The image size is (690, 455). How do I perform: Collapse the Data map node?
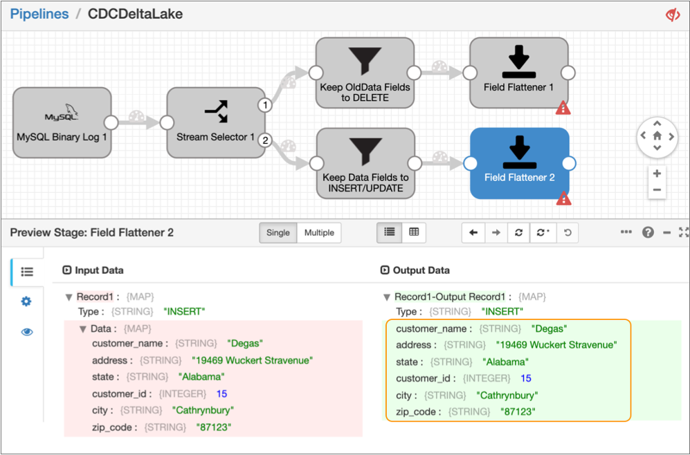[x=83, y=329]
